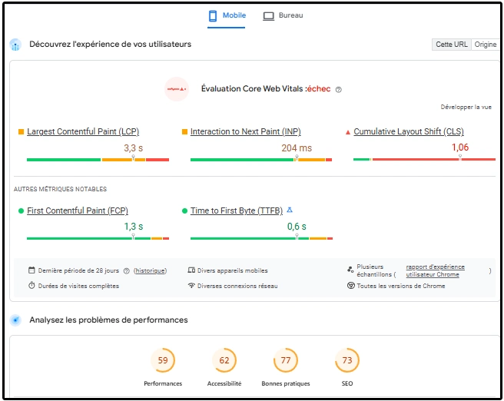The height and width of the screenshot is (401, 504).
Task: Click the experimental flask icon next to TTFB
Action: [290, 210]
